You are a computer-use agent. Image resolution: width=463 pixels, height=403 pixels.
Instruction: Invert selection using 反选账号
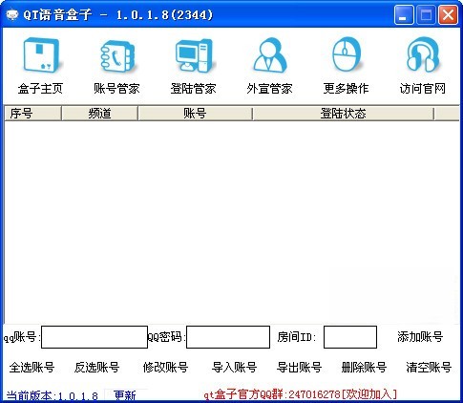pyautogui.click(x=96, y=367)
